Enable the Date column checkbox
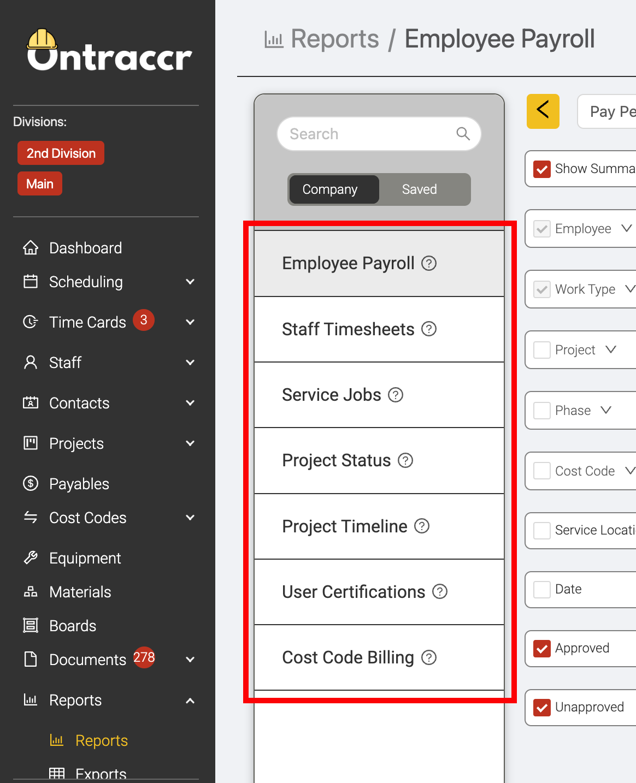636x783 pixels. click(x=542, y=590)
